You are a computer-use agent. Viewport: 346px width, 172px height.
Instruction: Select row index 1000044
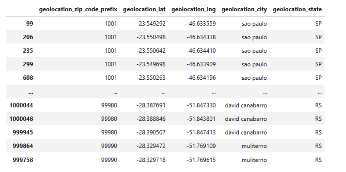tap(21, 105)
